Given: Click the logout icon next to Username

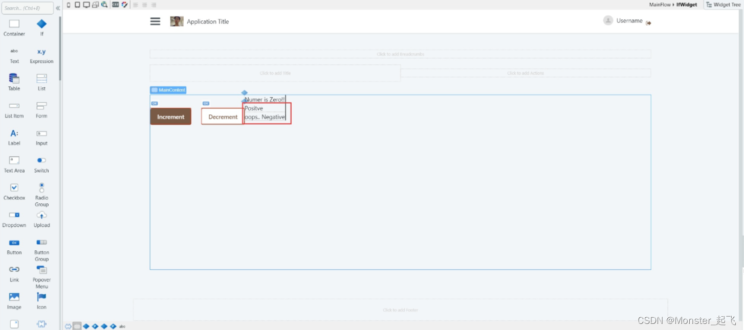Looking at the screenshot, I should point(648,23).
